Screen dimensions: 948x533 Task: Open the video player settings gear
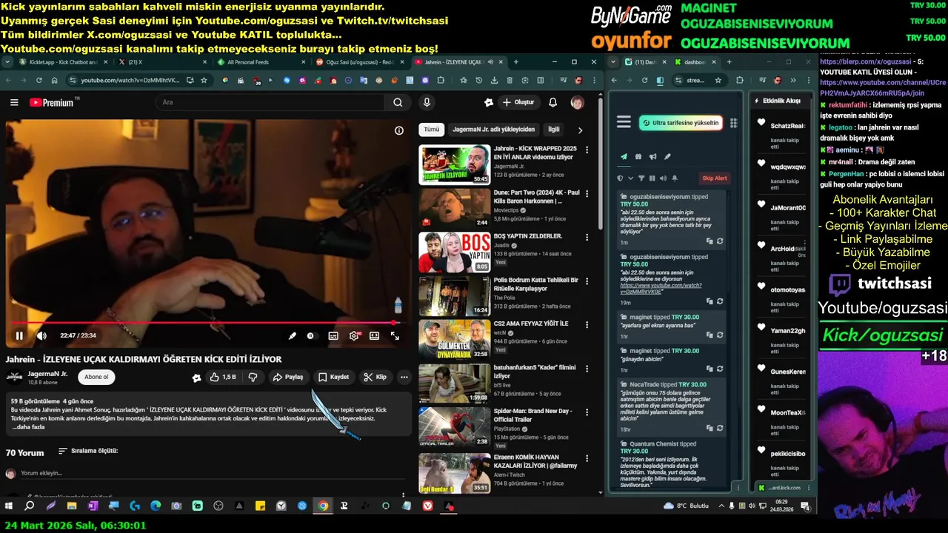coord(354,335)
